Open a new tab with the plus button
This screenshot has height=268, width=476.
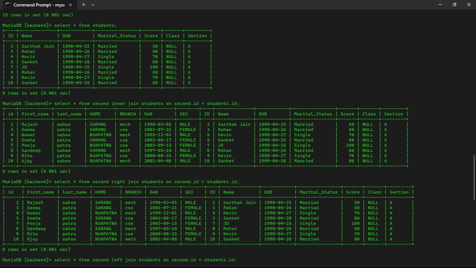coord(83,5)
